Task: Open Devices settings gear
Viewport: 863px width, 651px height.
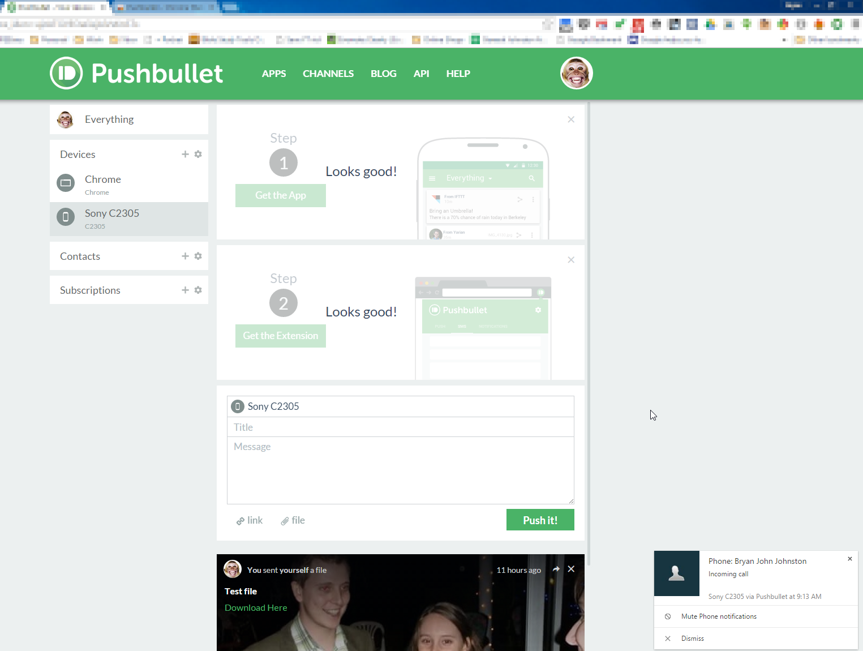Action: pyautogui.click(x=198, y=154)
